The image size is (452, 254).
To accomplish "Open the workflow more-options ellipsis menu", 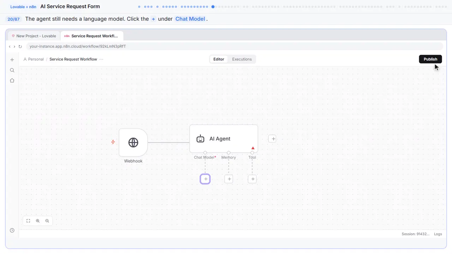I will 101,59.
